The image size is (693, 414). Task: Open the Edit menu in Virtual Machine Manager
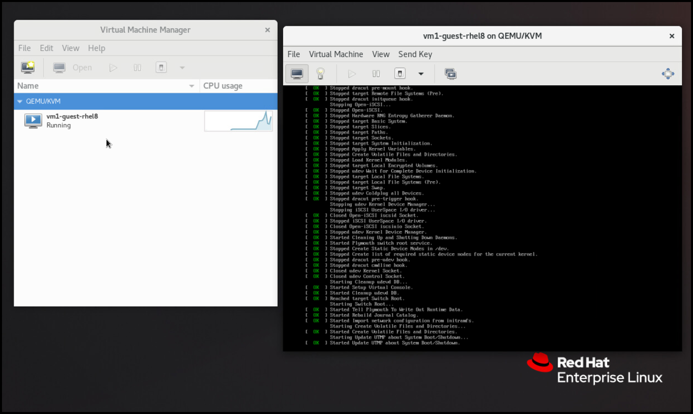coord(46,48)
